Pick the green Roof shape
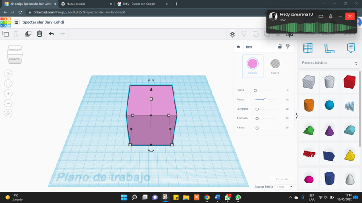 [309, 130]
